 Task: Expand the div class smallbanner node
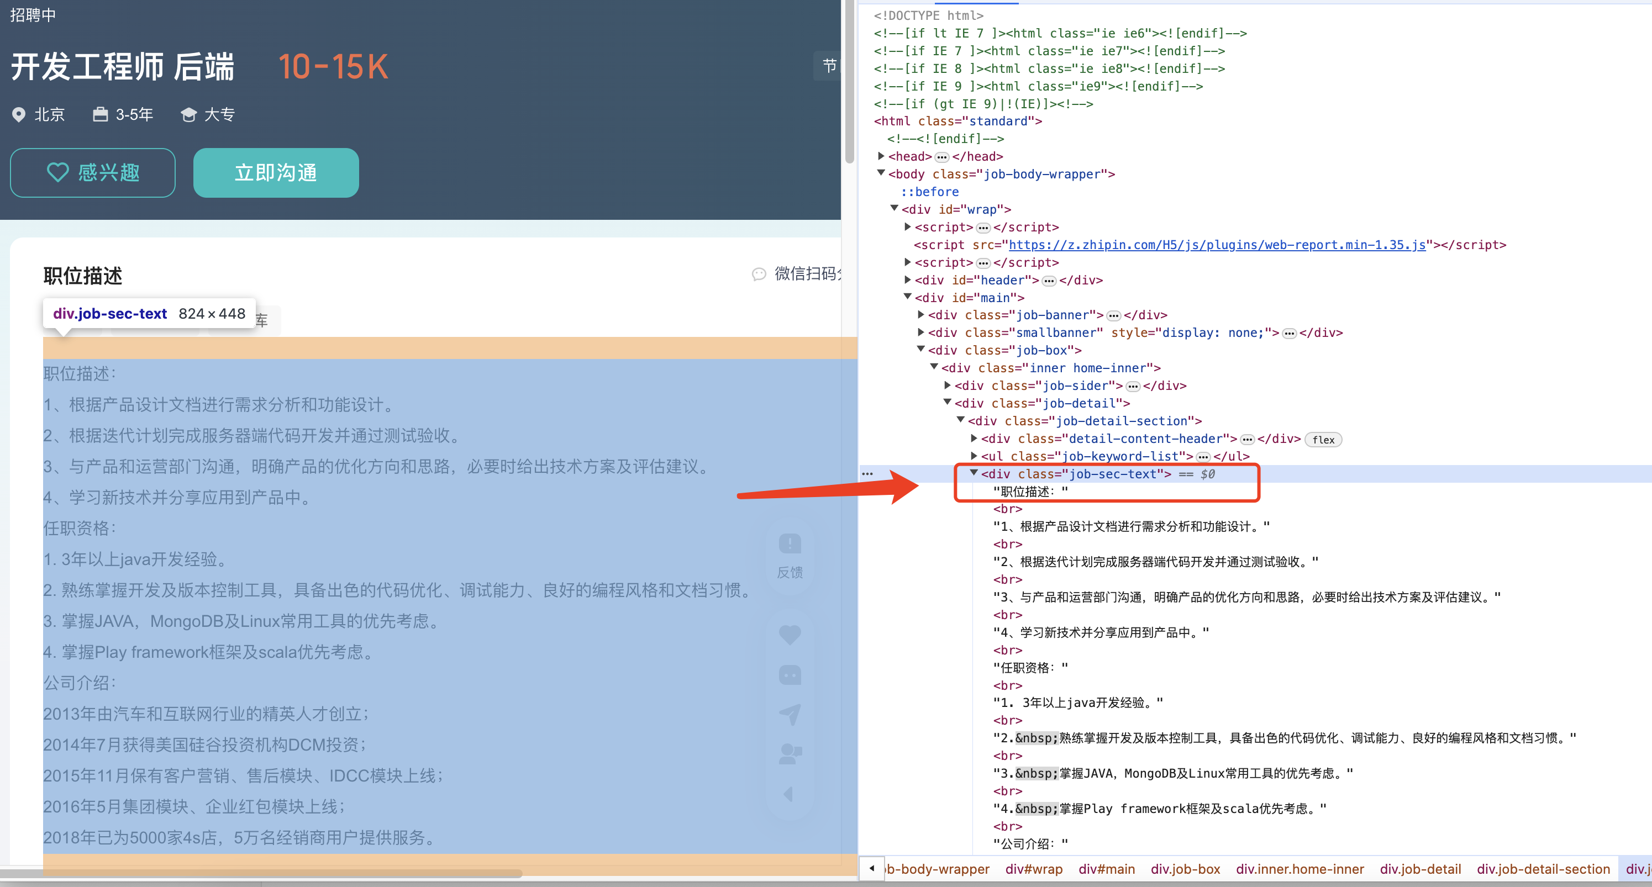tap(921, 332)
